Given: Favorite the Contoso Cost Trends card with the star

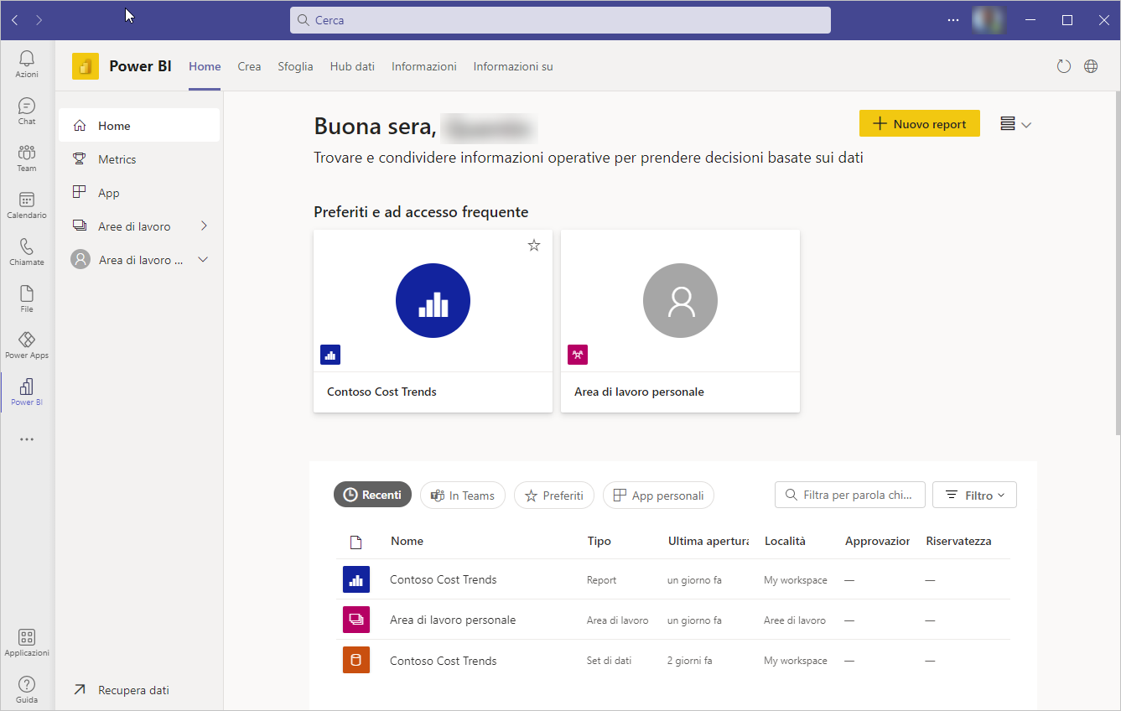Looking at the screenshot, I should click(x=534, y=246).
